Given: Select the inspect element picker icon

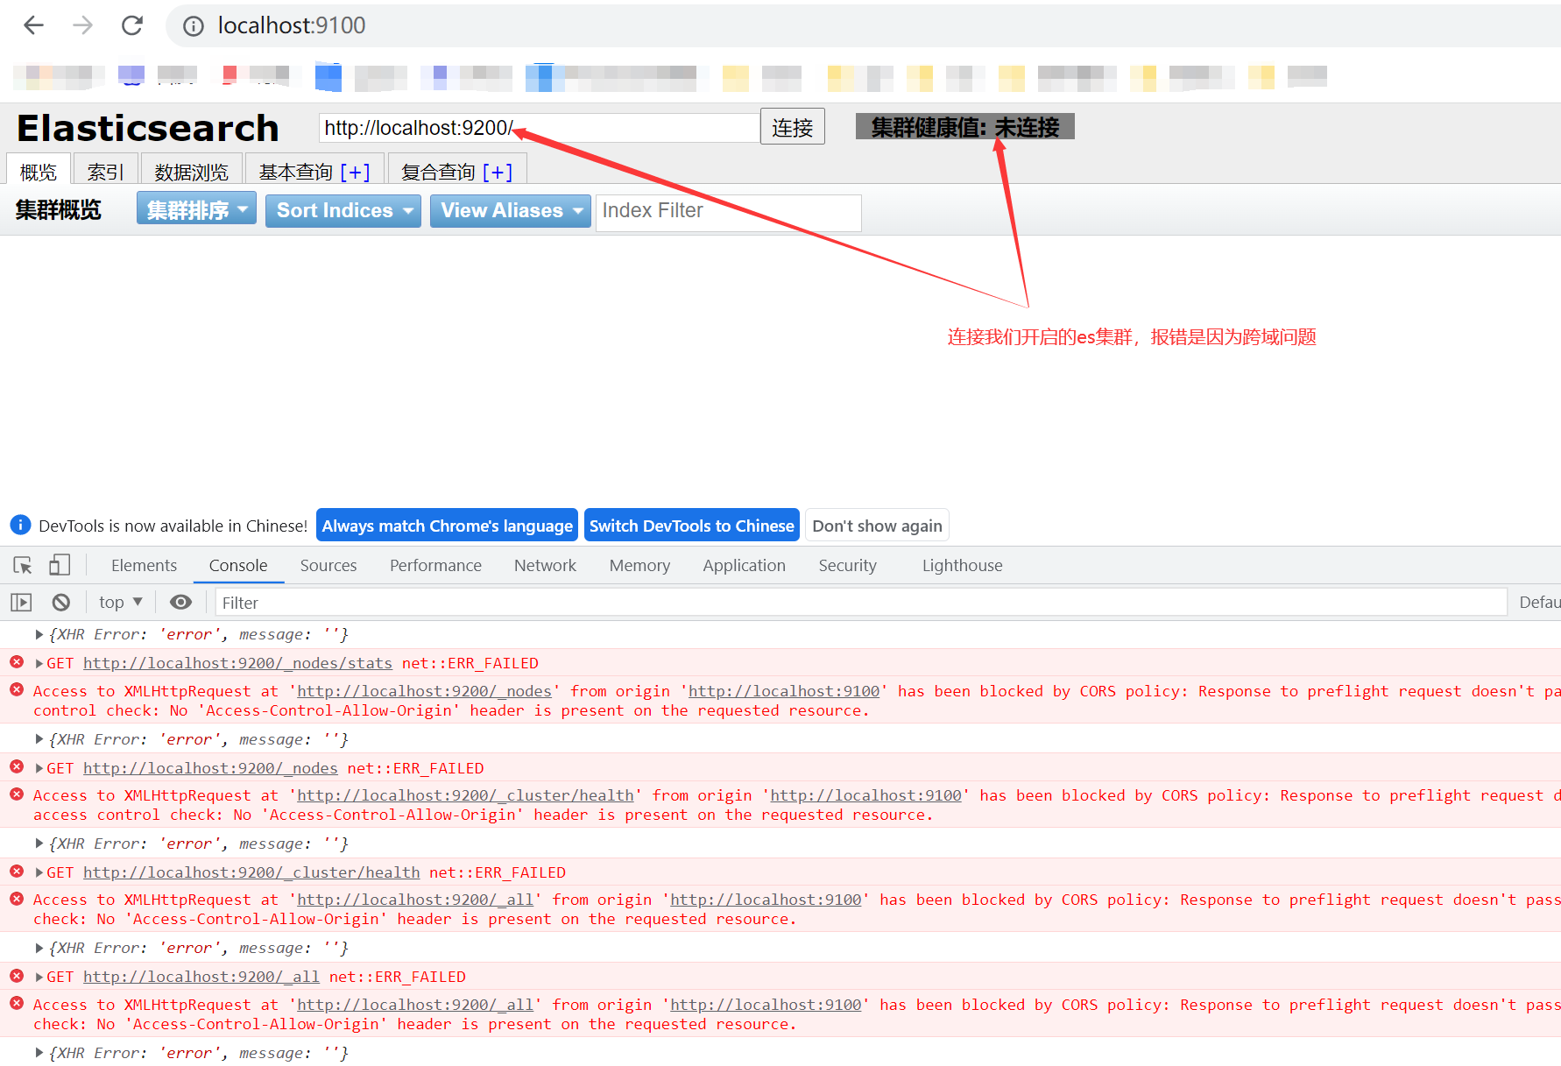Looking at the screenshot, I should pos(23,565).
